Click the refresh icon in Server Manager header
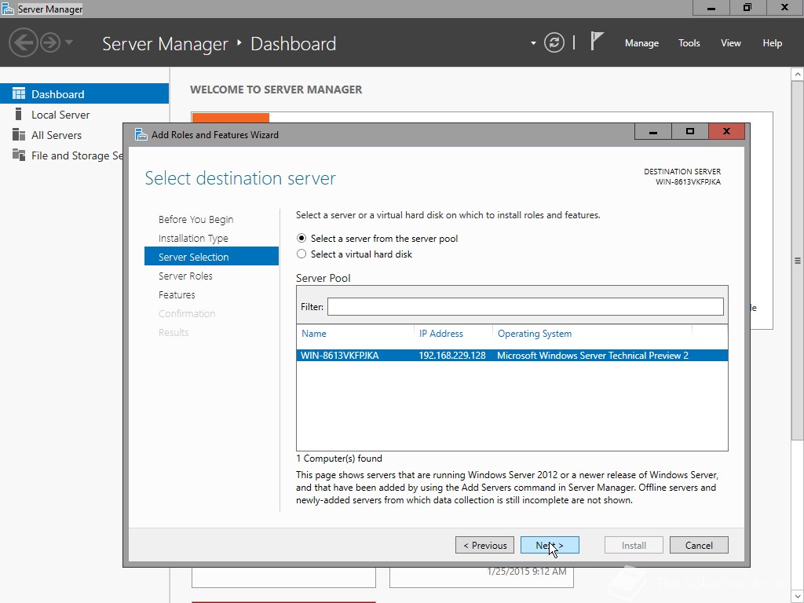804x603 pixels. (554, 42)
